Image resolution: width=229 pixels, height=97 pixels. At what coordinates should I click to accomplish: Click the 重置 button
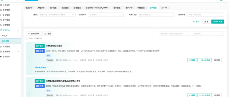pos(206,22)
